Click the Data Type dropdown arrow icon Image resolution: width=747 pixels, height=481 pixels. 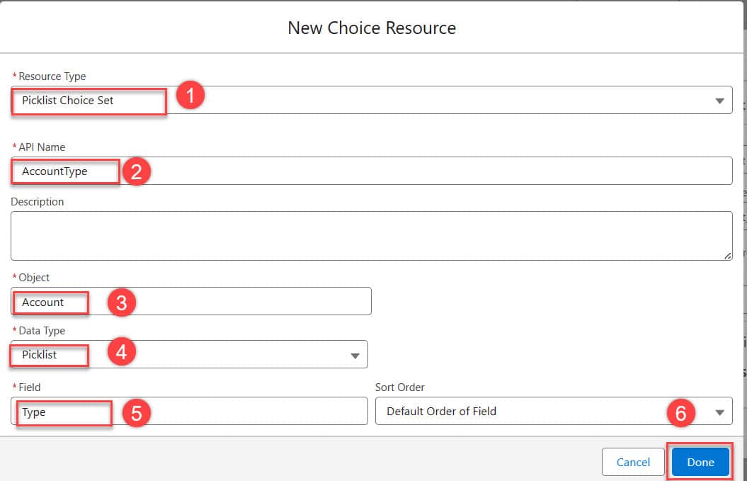(355, 356)
